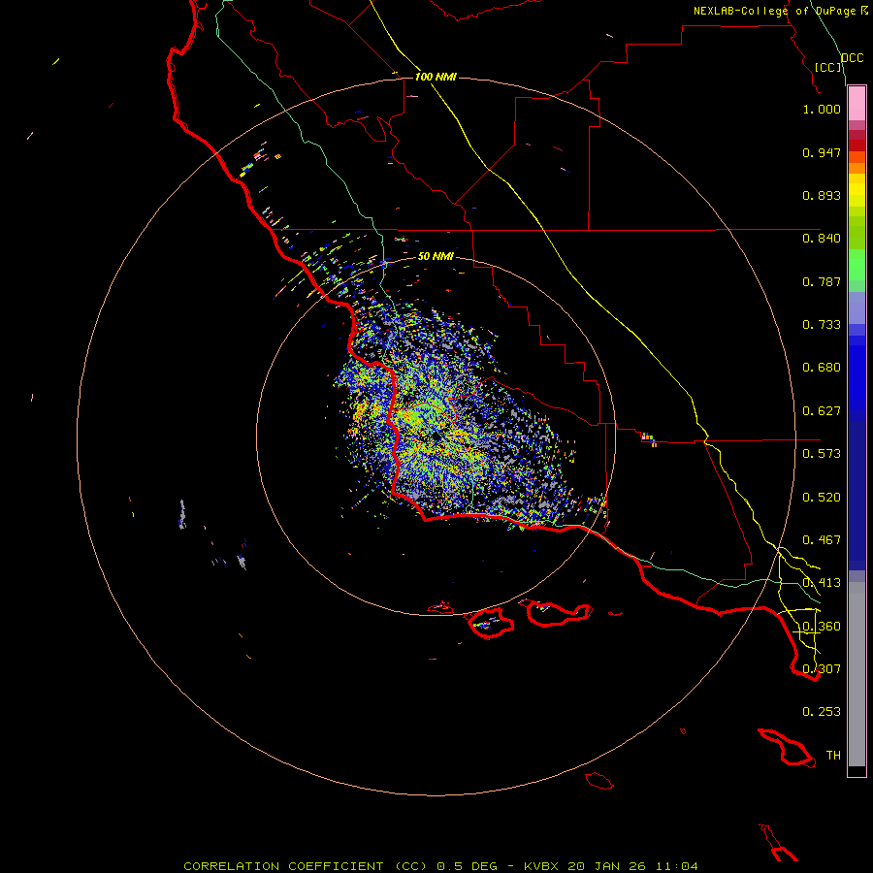Pick the orange color bar segment
Image resolution: width=873 pixels, height=873 pixels.
[857, 168]
